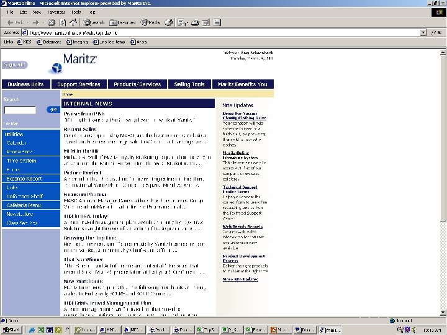Launch Internet Explorer from quick launch

32,330
